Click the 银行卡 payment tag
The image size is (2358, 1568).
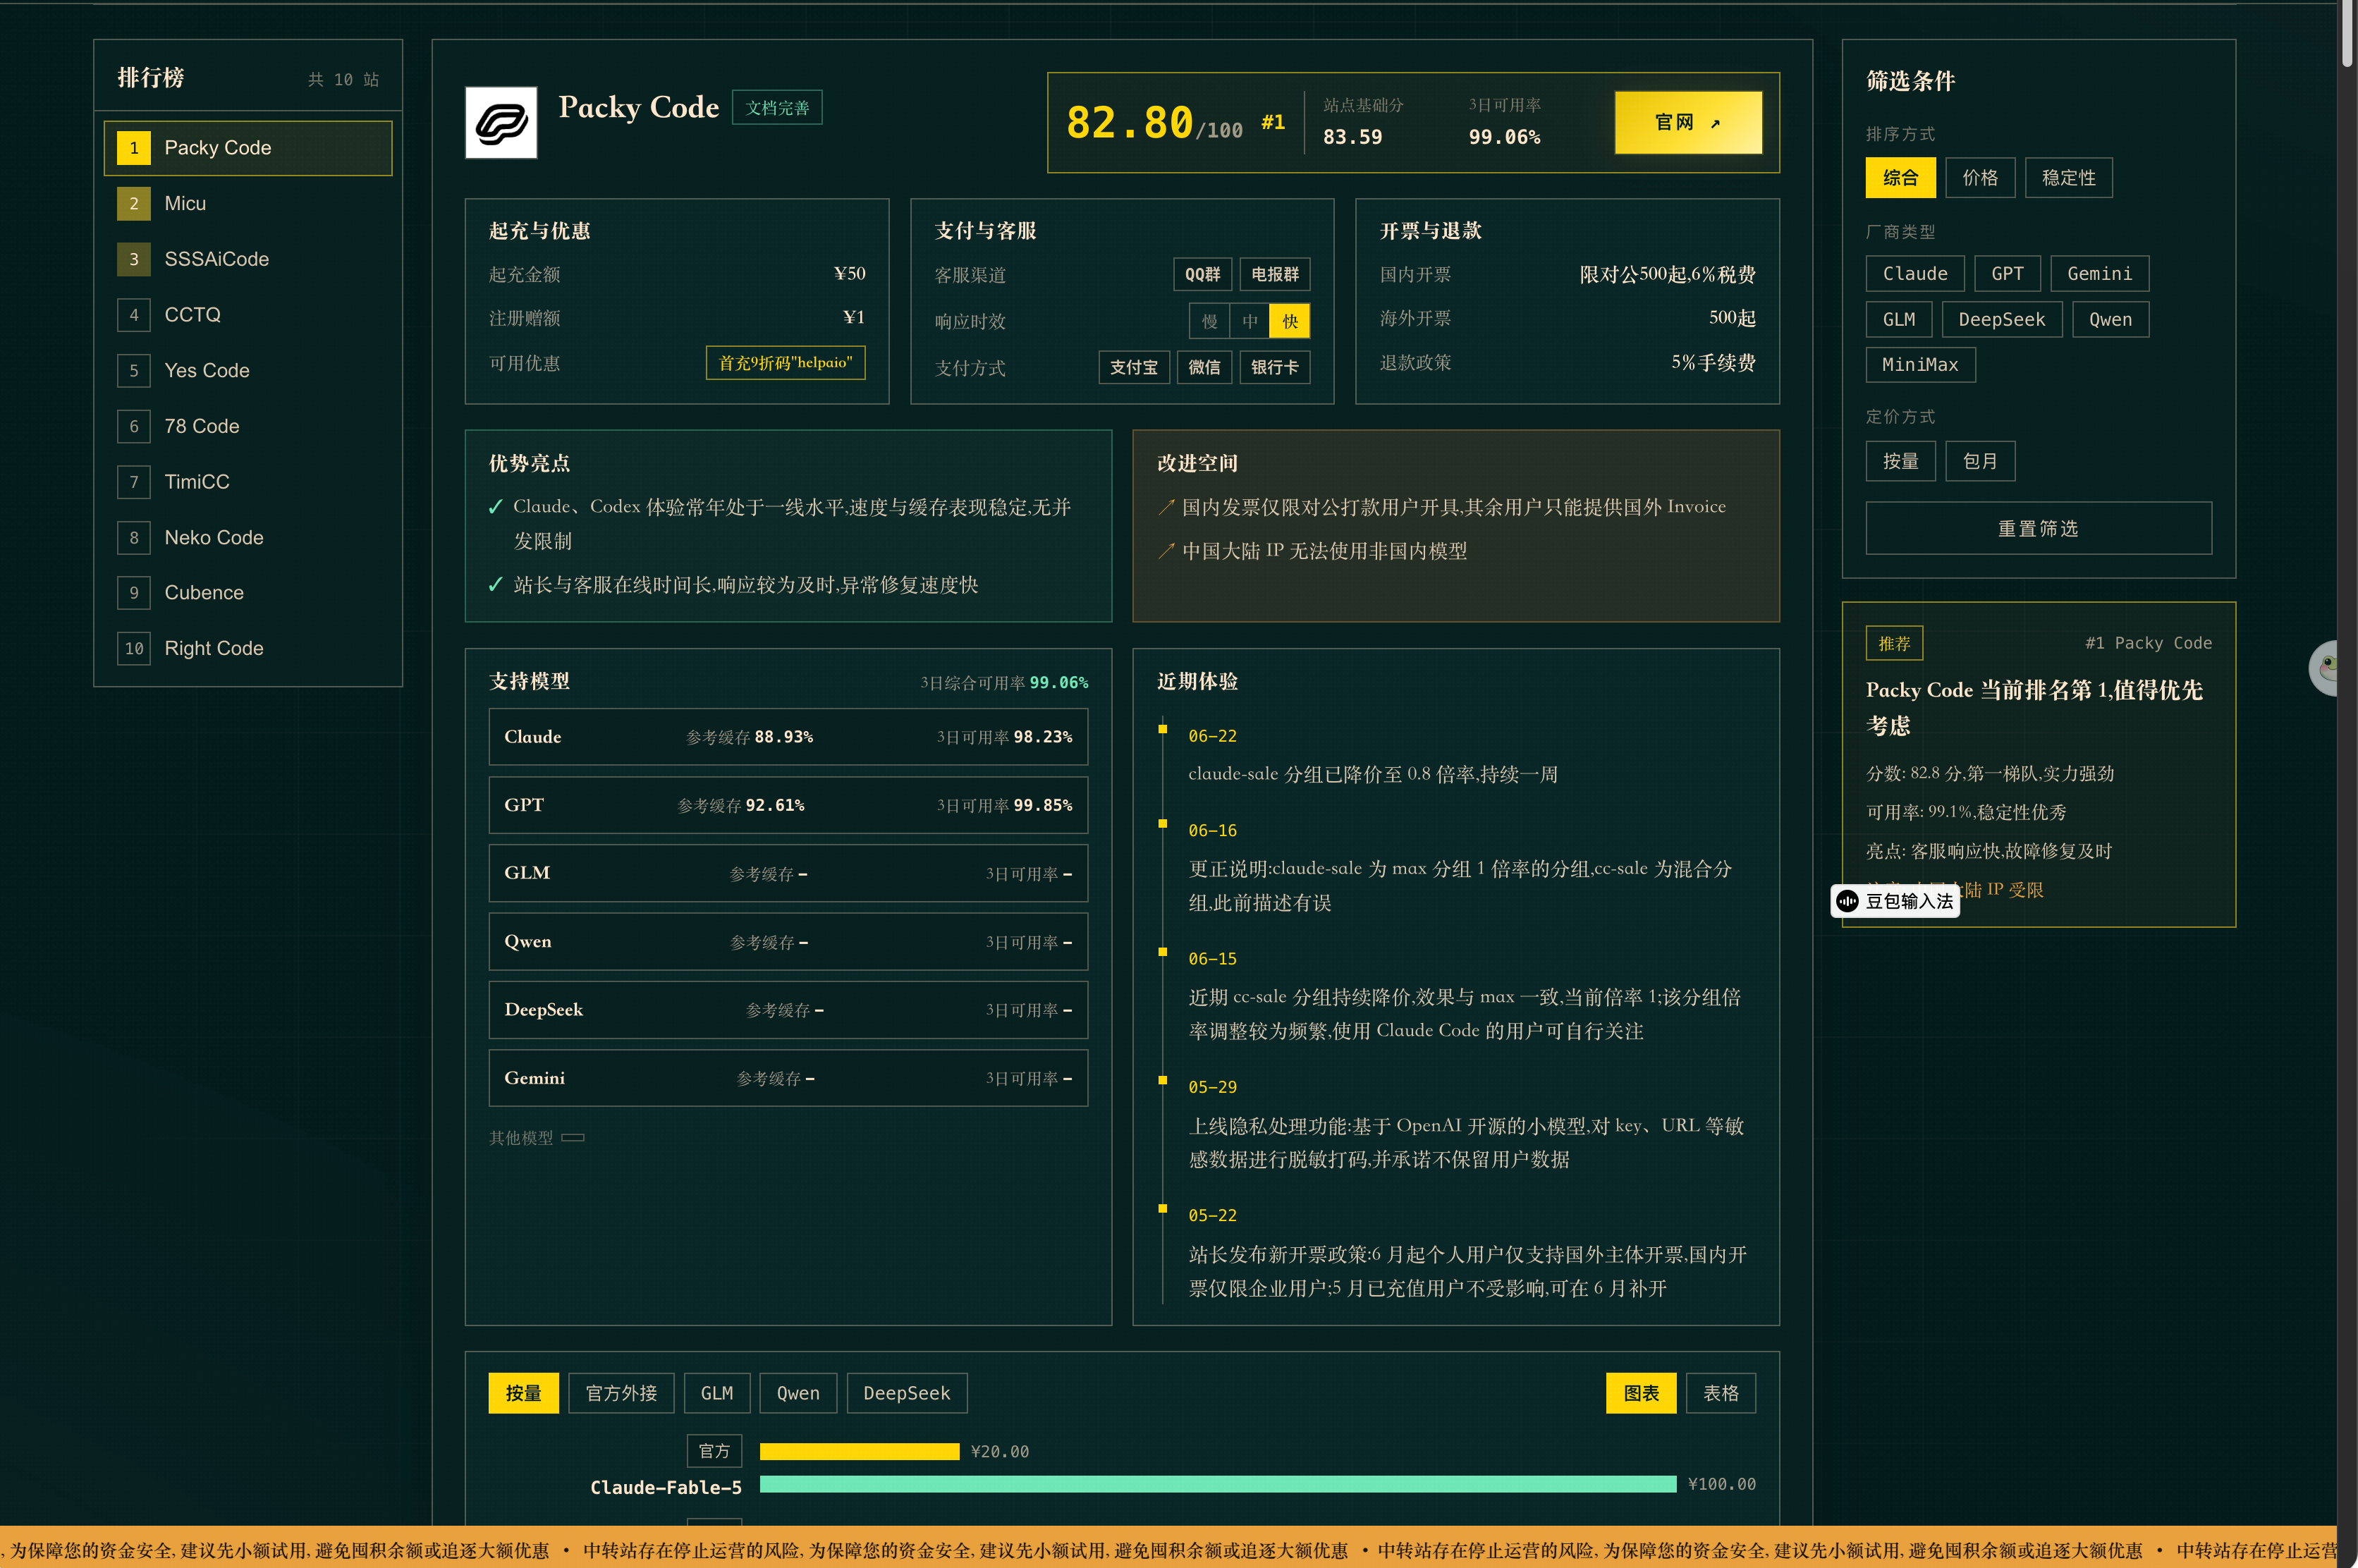click(x=1275, y=367)
